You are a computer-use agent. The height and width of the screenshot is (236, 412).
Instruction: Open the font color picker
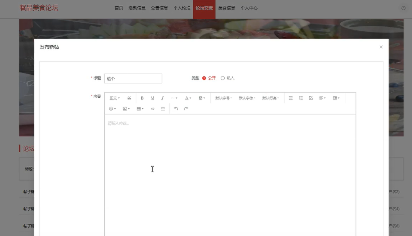tap(188, 98)
